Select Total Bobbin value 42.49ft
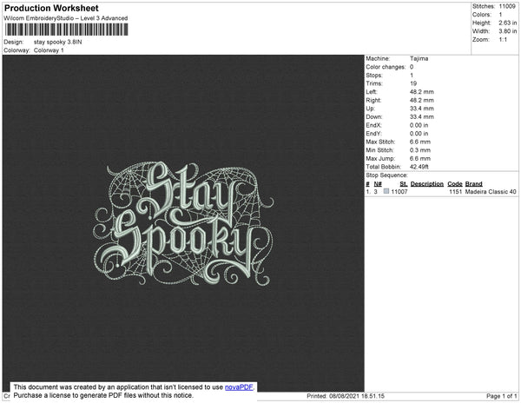 [x=419, y=167]
